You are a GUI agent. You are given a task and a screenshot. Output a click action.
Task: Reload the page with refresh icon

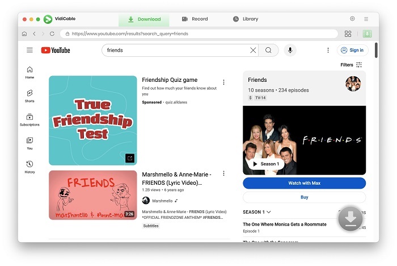point(52,34)
